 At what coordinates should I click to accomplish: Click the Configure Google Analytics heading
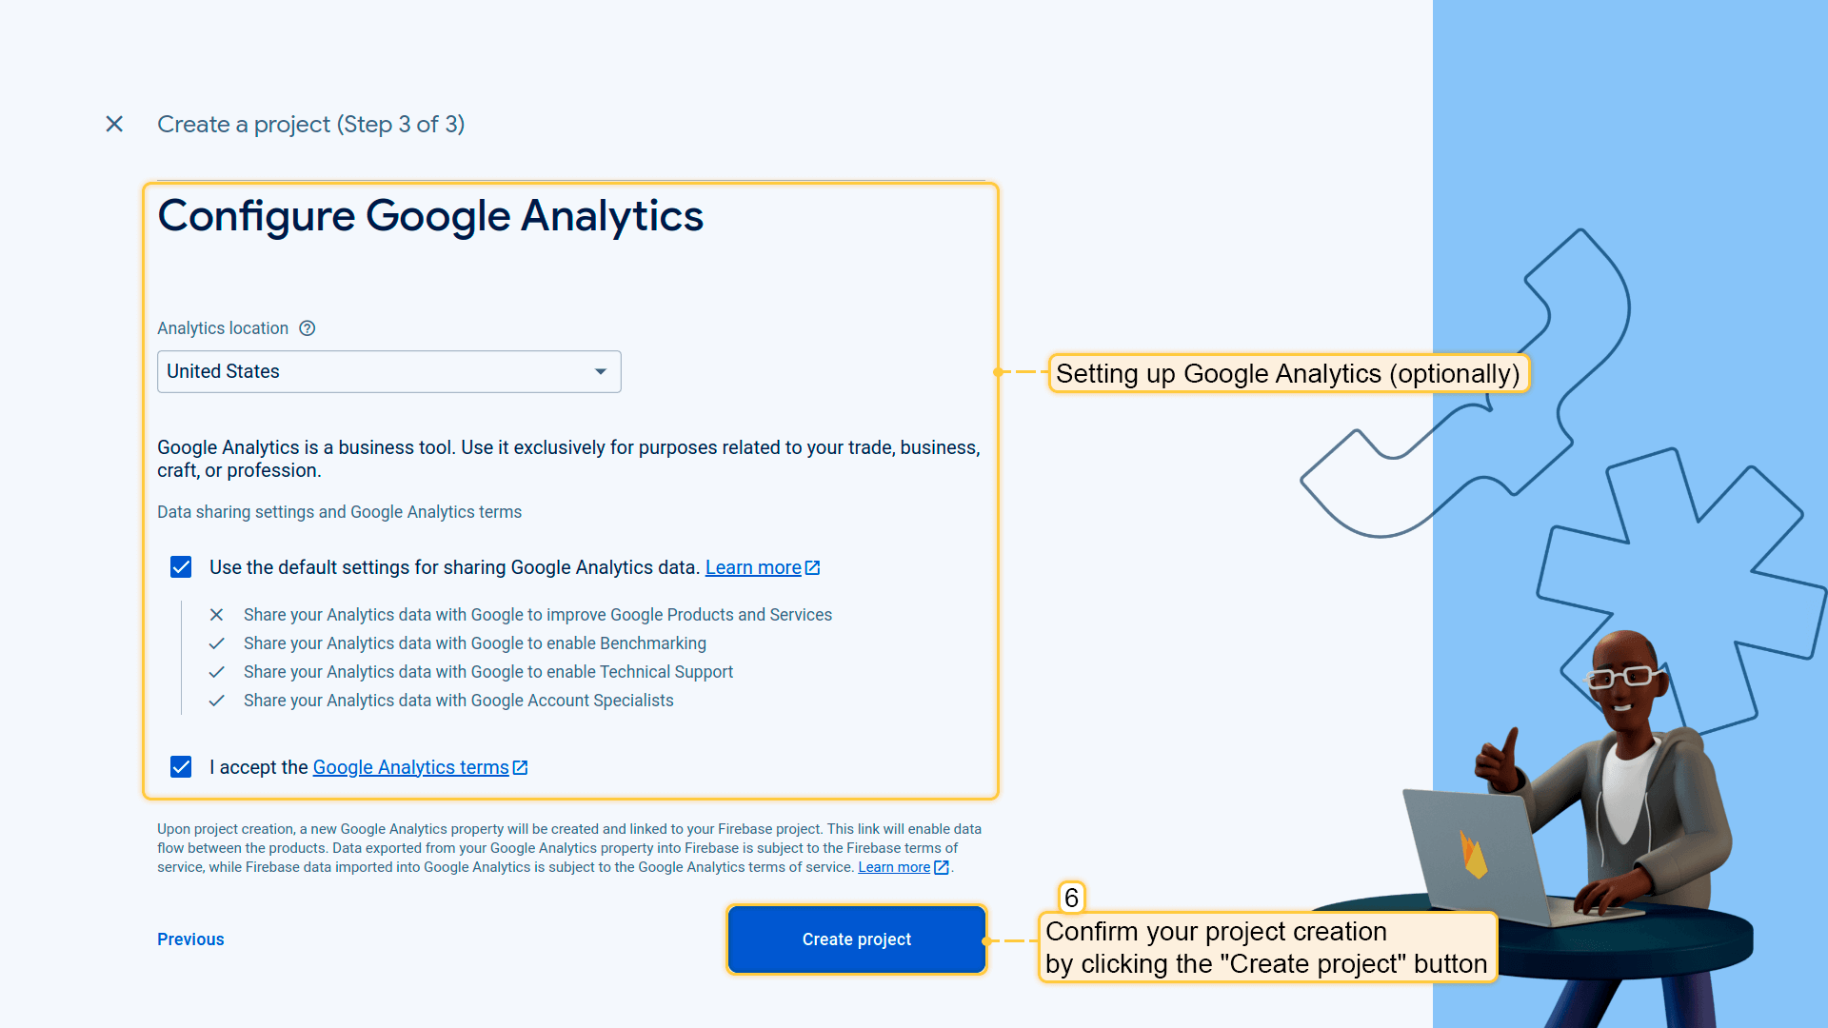pyautogui.click(x=430, y=216)
